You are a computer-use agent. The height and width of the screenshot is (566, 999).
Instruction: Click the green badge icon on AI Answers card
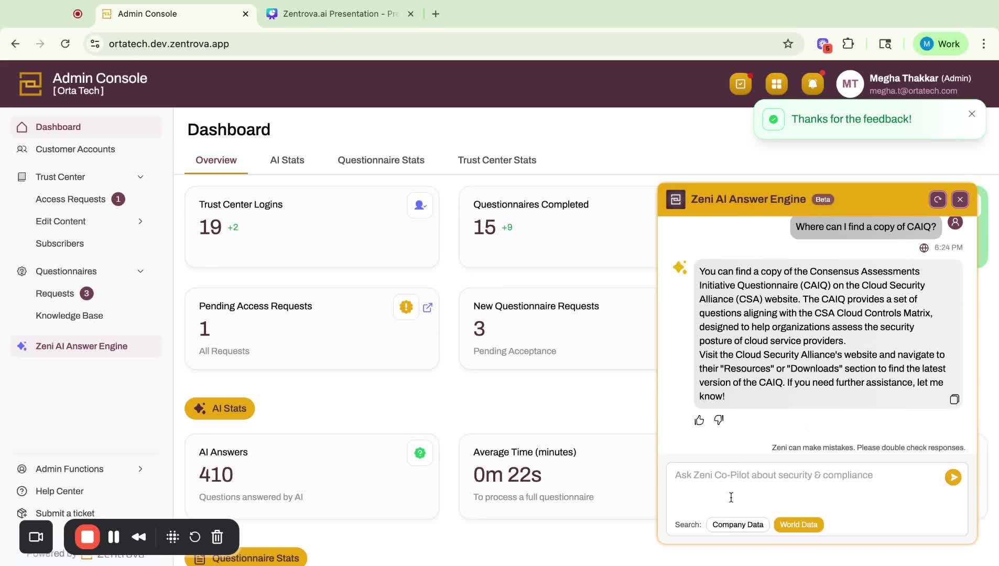(420, 453)
